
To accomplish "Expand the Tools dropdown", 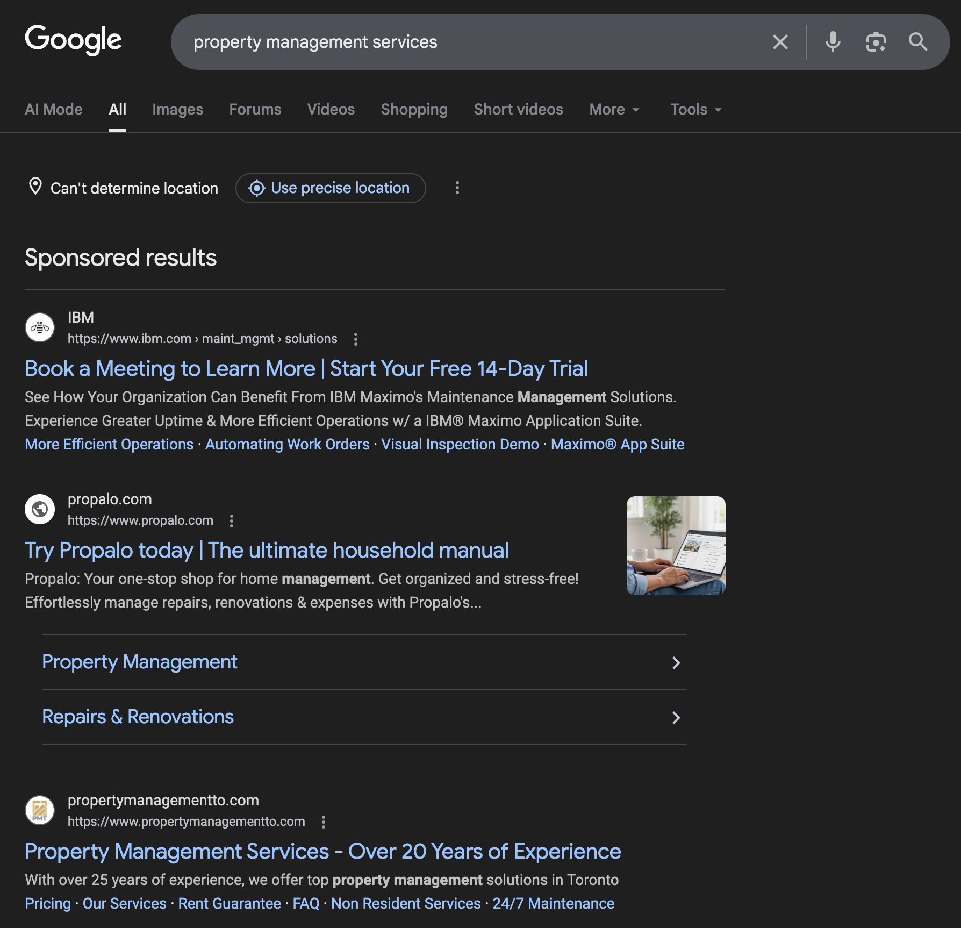I will point(695,109).
